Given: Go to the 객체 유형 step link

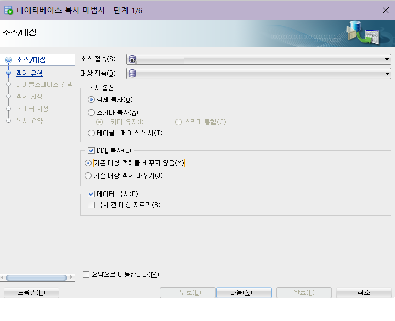Looking at the screenshot, I should tap(29, 73).
